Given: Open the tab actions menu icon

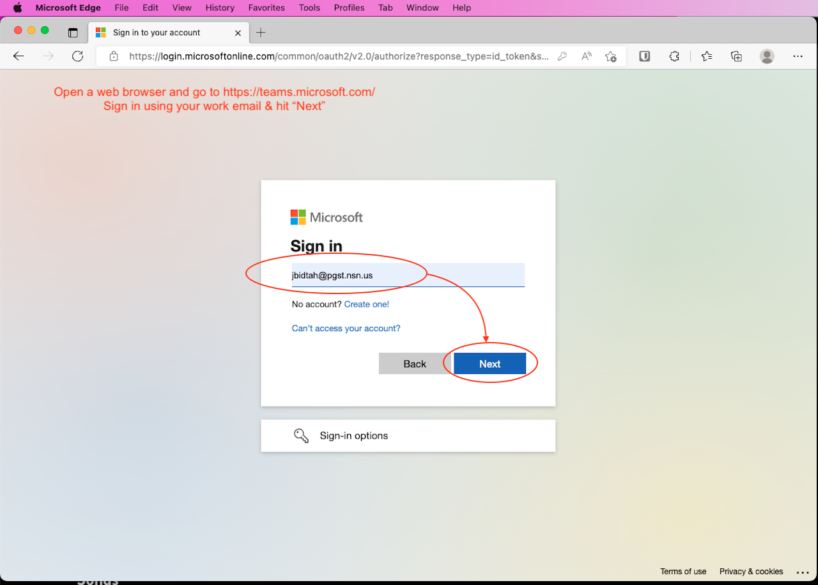Looking at the screenshot, I should point(73,33).
